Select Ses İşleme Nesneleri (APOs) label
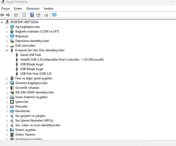The image size is (176, 146). (x=34, y=120)
